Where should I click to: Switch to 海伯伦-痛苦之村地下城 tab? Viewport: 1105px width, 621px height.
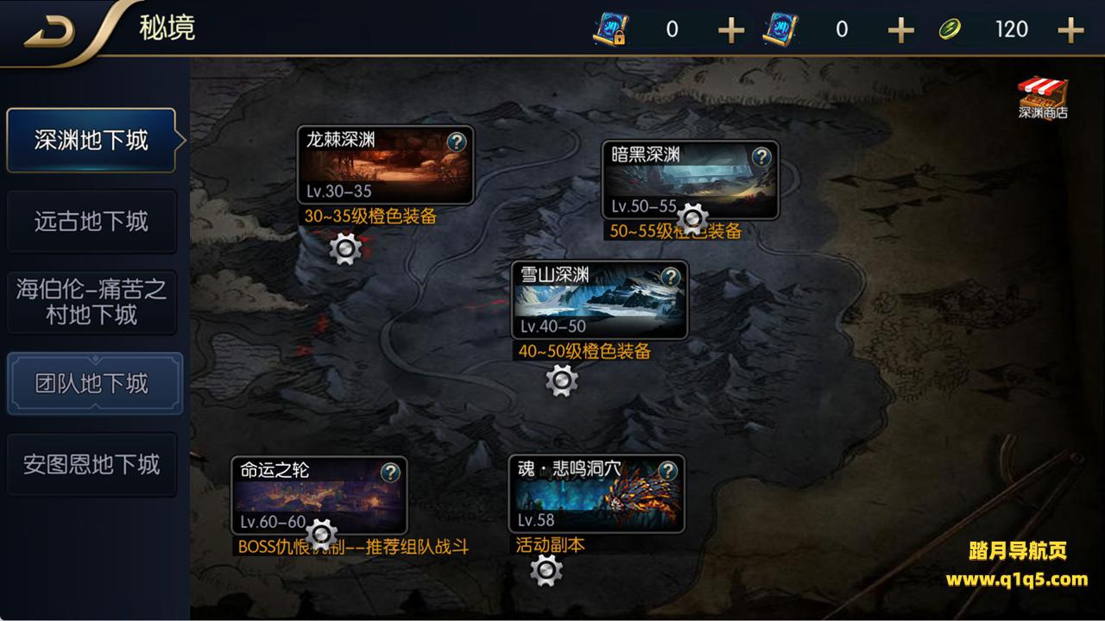pyautogui.click(x=92, y=302)
